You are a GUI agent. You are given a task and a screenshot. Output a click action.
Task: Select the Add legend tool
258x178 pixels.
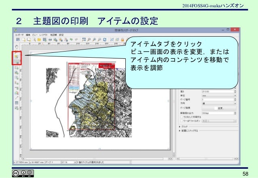pyautogui.click(x=17, y=83)
